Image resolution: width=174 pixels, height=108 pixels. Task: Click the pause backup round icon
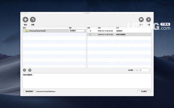pos(24,70)
